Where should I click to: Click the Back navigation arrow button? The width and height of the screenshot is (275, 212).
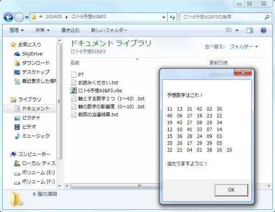[x=8, y=17]
